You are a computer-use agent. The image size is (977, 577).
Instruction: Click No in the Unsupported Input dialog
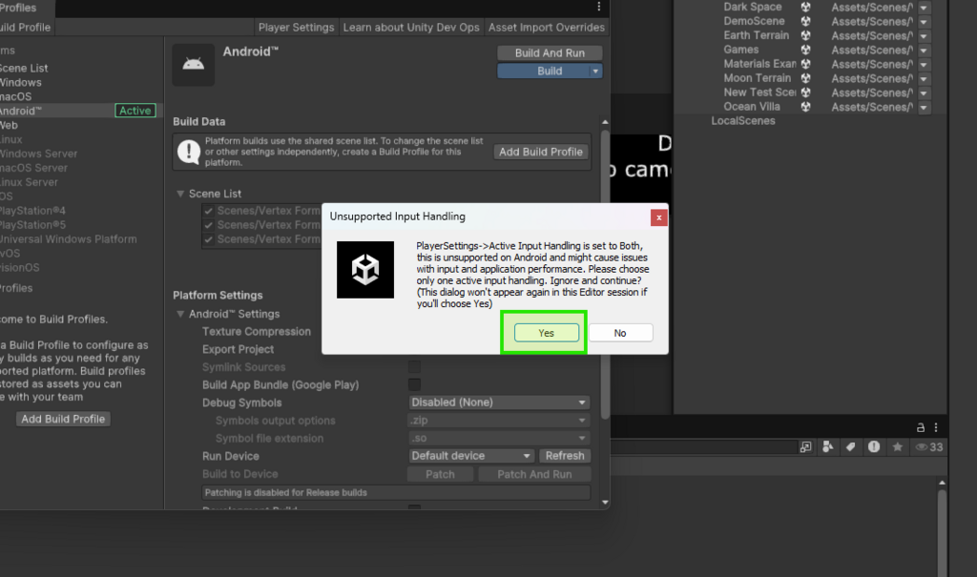point(620,333)
